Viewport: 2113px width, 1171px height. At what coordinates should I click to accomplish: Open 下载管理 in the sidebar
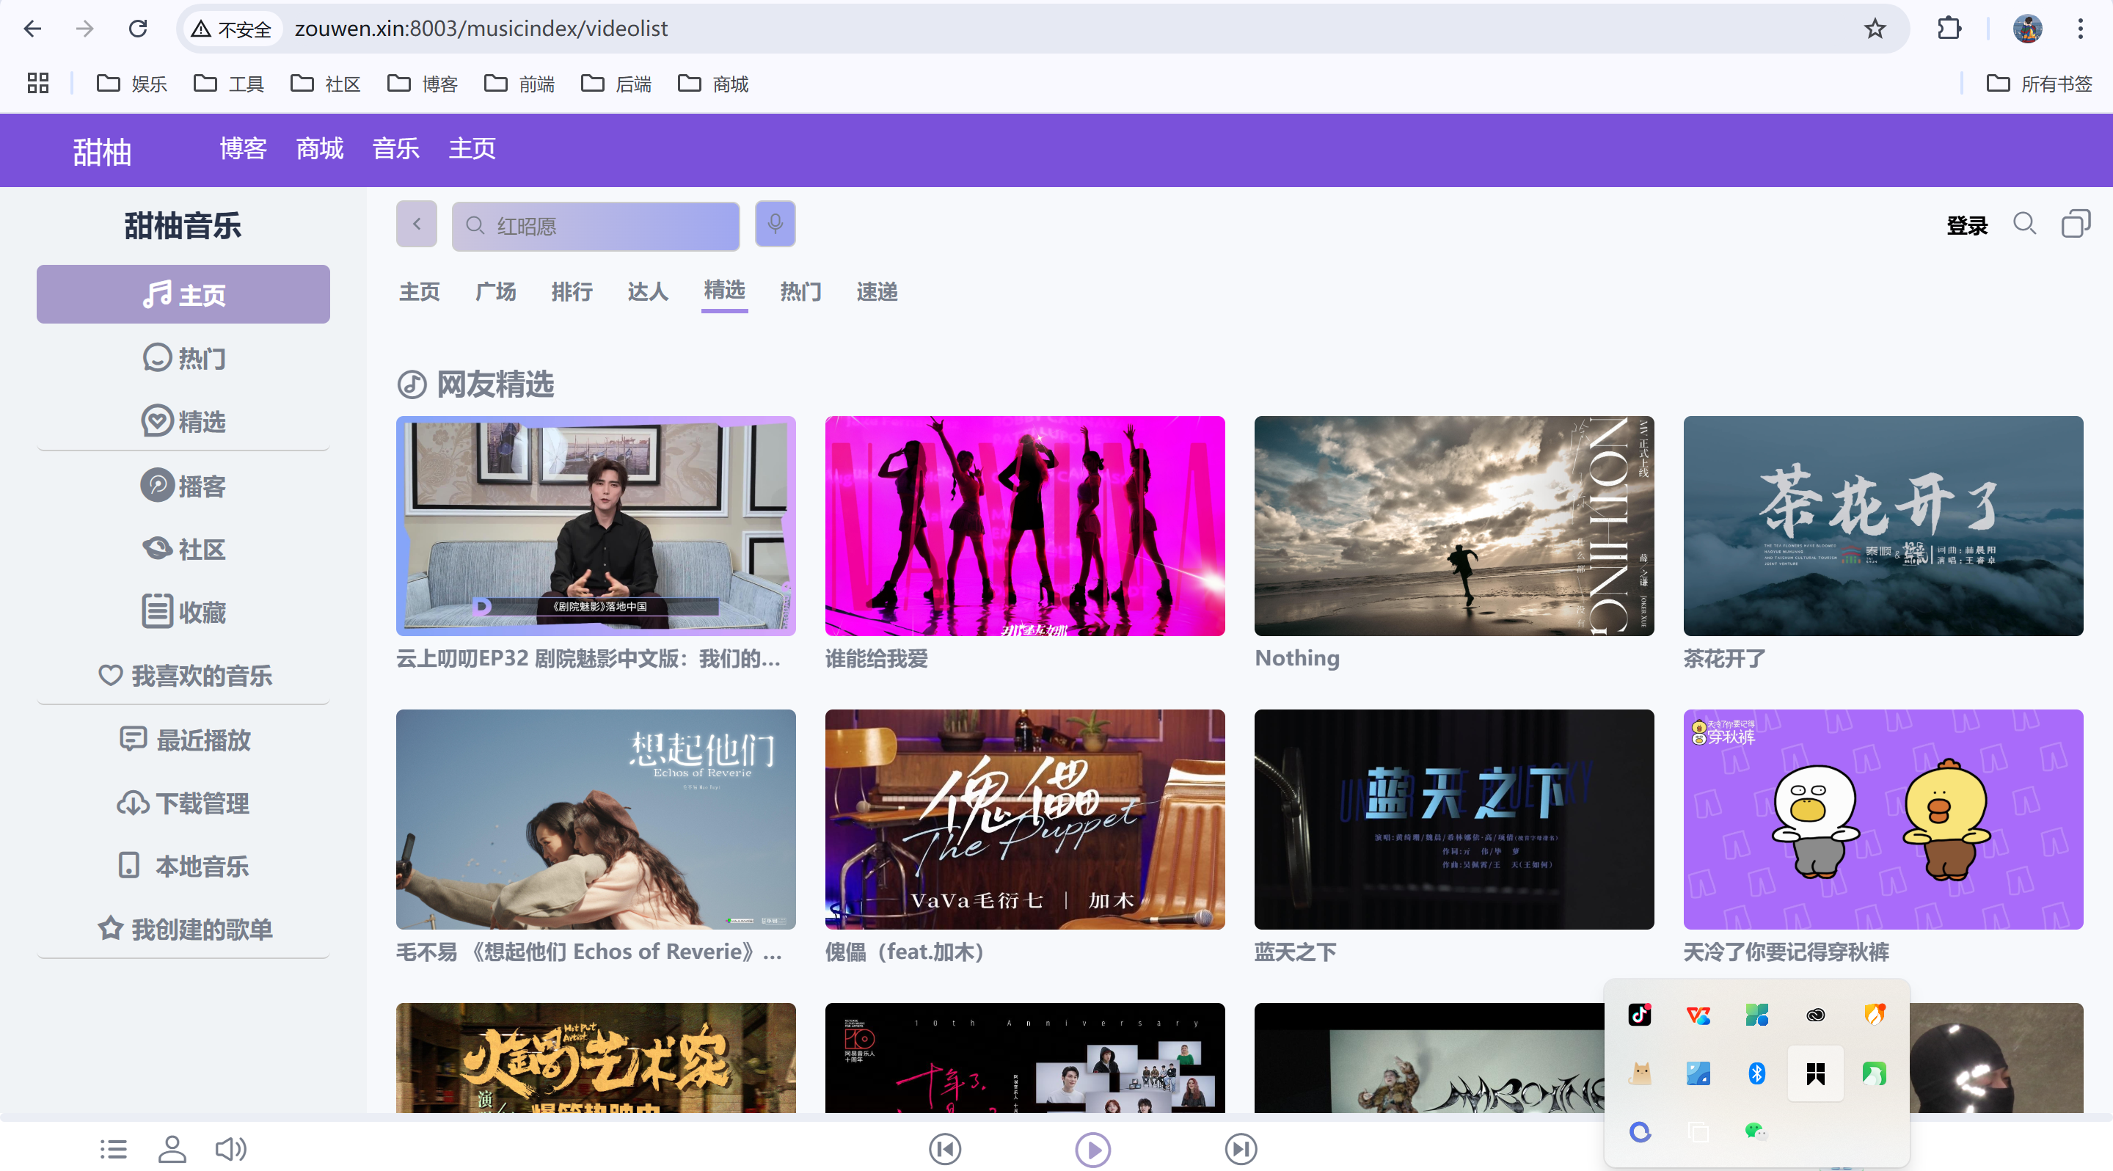[x=183, y=803]
